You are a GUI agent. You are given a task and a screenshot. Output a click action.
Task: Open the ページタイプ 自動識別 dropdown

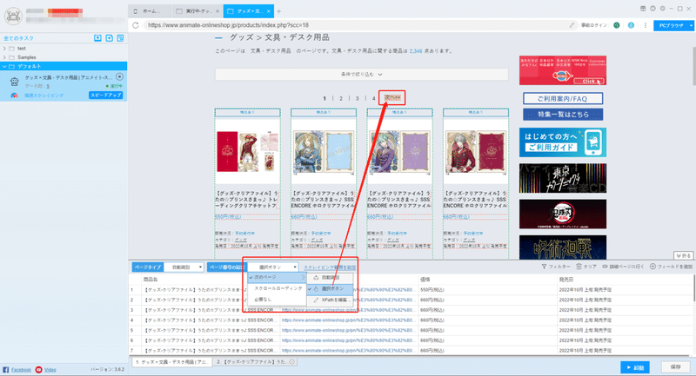click(x=184, y=267)
